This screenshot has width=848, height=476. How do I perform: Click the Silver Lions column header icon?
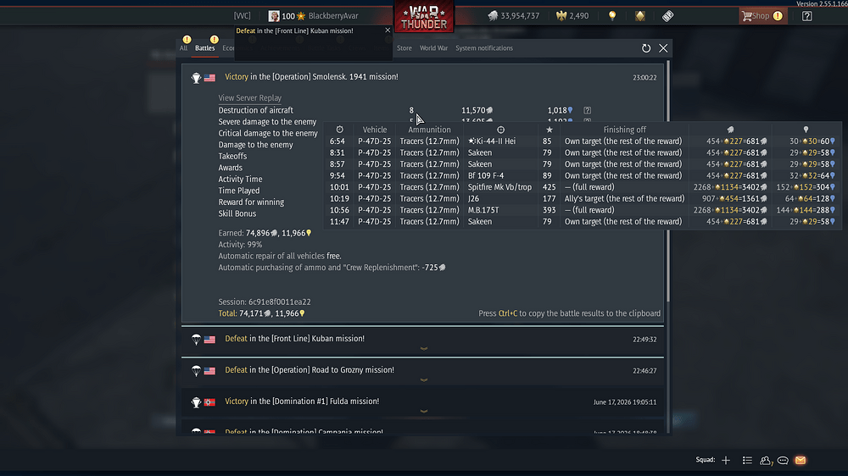pyautogui.click(x=730, y=130)
